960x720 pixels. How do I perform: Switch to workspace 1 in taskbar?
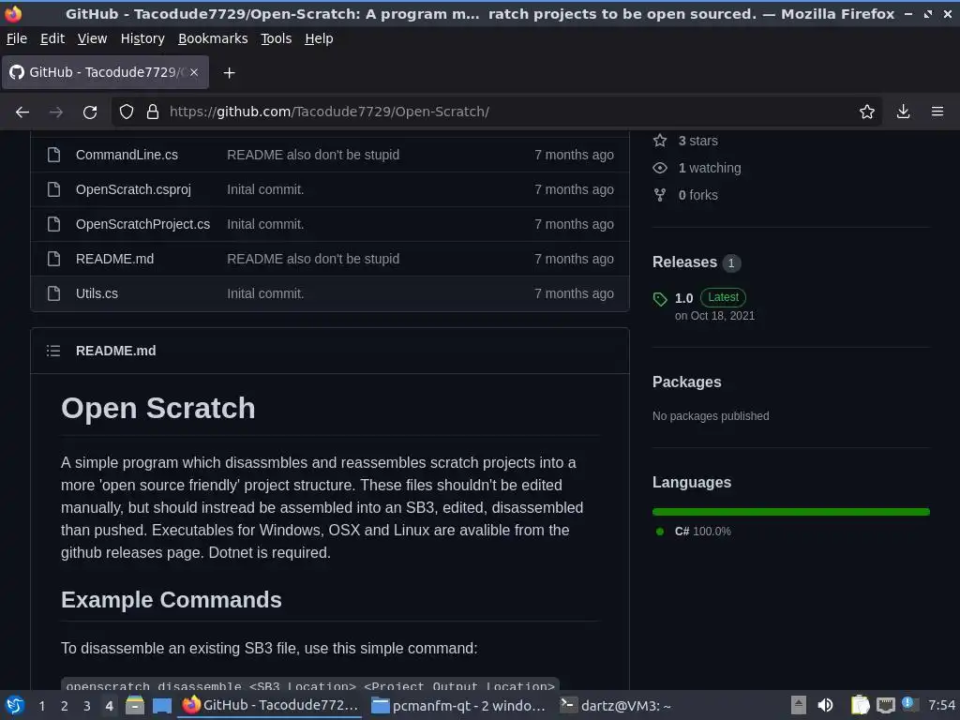pyautogui.click(x=41, y=706)
